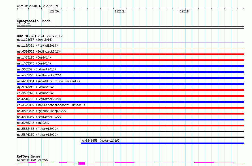Open nsv1055343 (Coe2014) label
Screen dimensions: 252x166
(x=34, y=63)
